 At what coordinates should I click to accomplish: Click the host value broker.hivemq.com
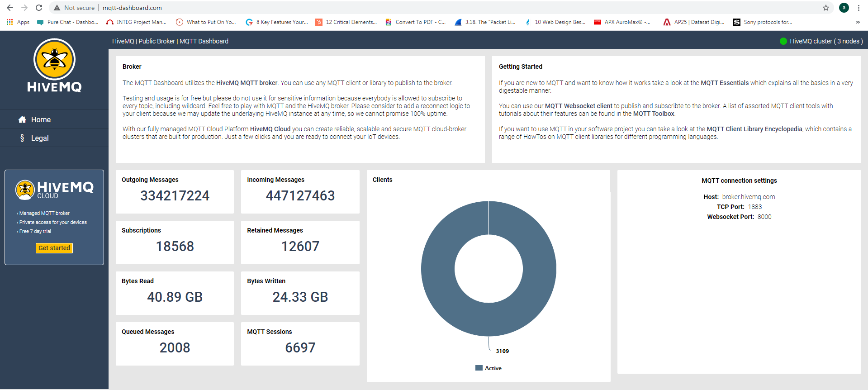[x=749, y=197]
